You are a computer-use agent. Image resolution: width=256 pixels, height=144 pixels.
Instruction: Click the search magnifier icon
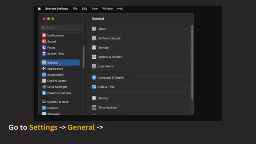[x=43, y=28]
